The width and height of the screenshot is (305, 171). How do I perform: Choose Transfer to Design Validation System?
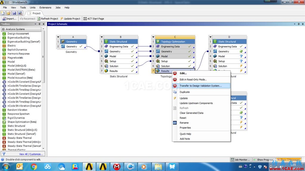tap(201, 86)
